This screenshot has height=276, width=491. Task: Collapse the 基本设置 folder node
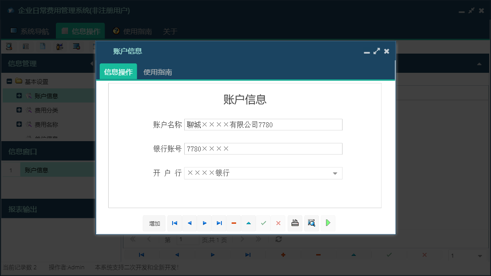tap(9, 81)
